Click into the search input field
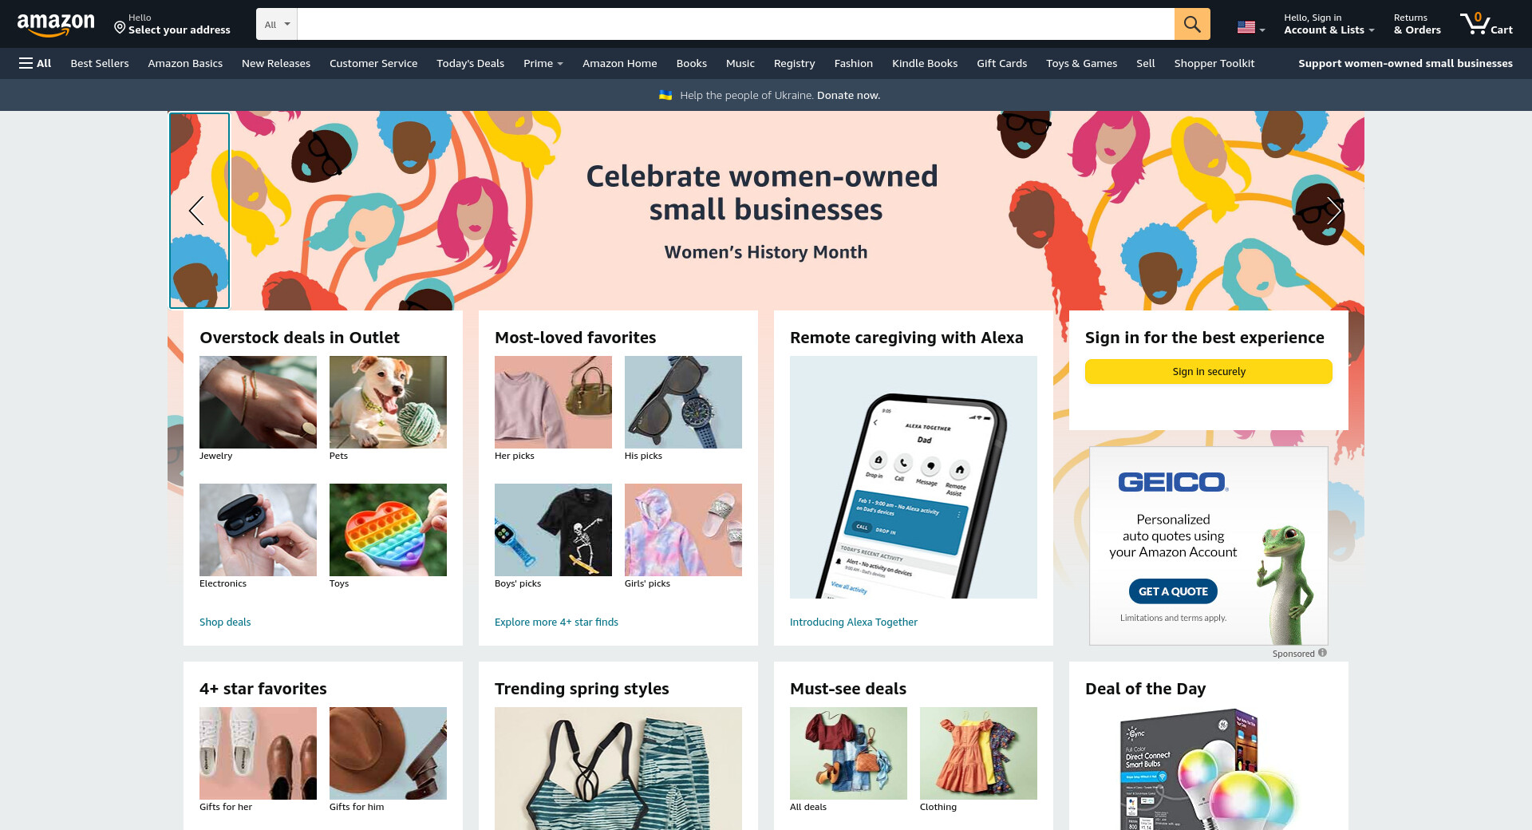Screen dimensions: 1532x830 (736, 24)
